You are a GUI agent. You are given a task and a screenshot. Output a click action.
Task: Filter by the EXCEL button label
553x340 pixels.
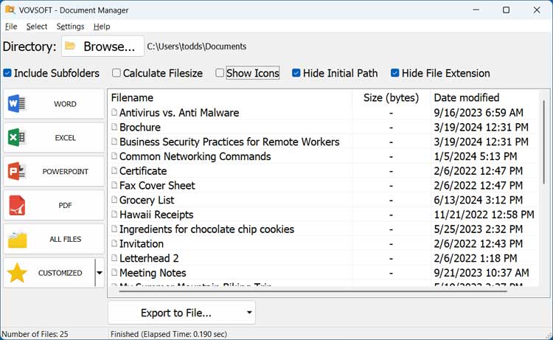(x=65, y=138)
